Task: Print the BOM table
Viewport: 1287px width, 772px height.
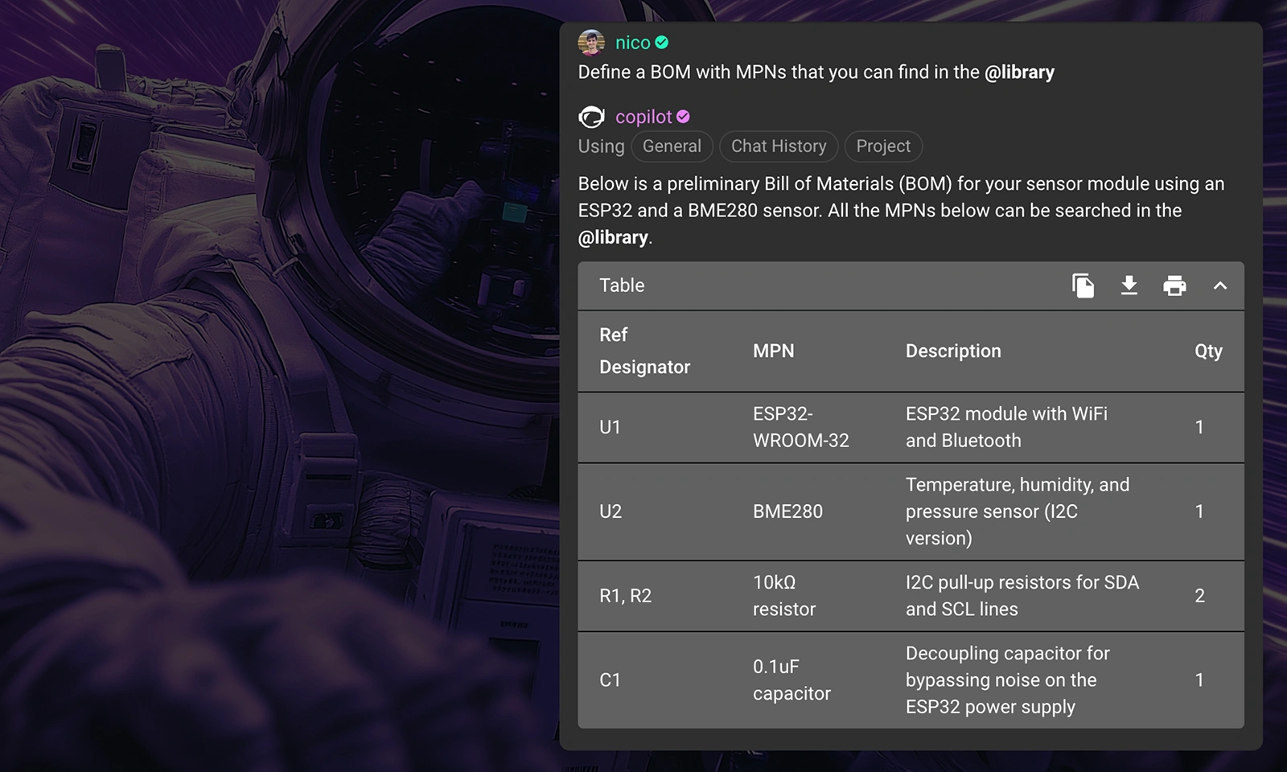Action: click(1174, 285)
